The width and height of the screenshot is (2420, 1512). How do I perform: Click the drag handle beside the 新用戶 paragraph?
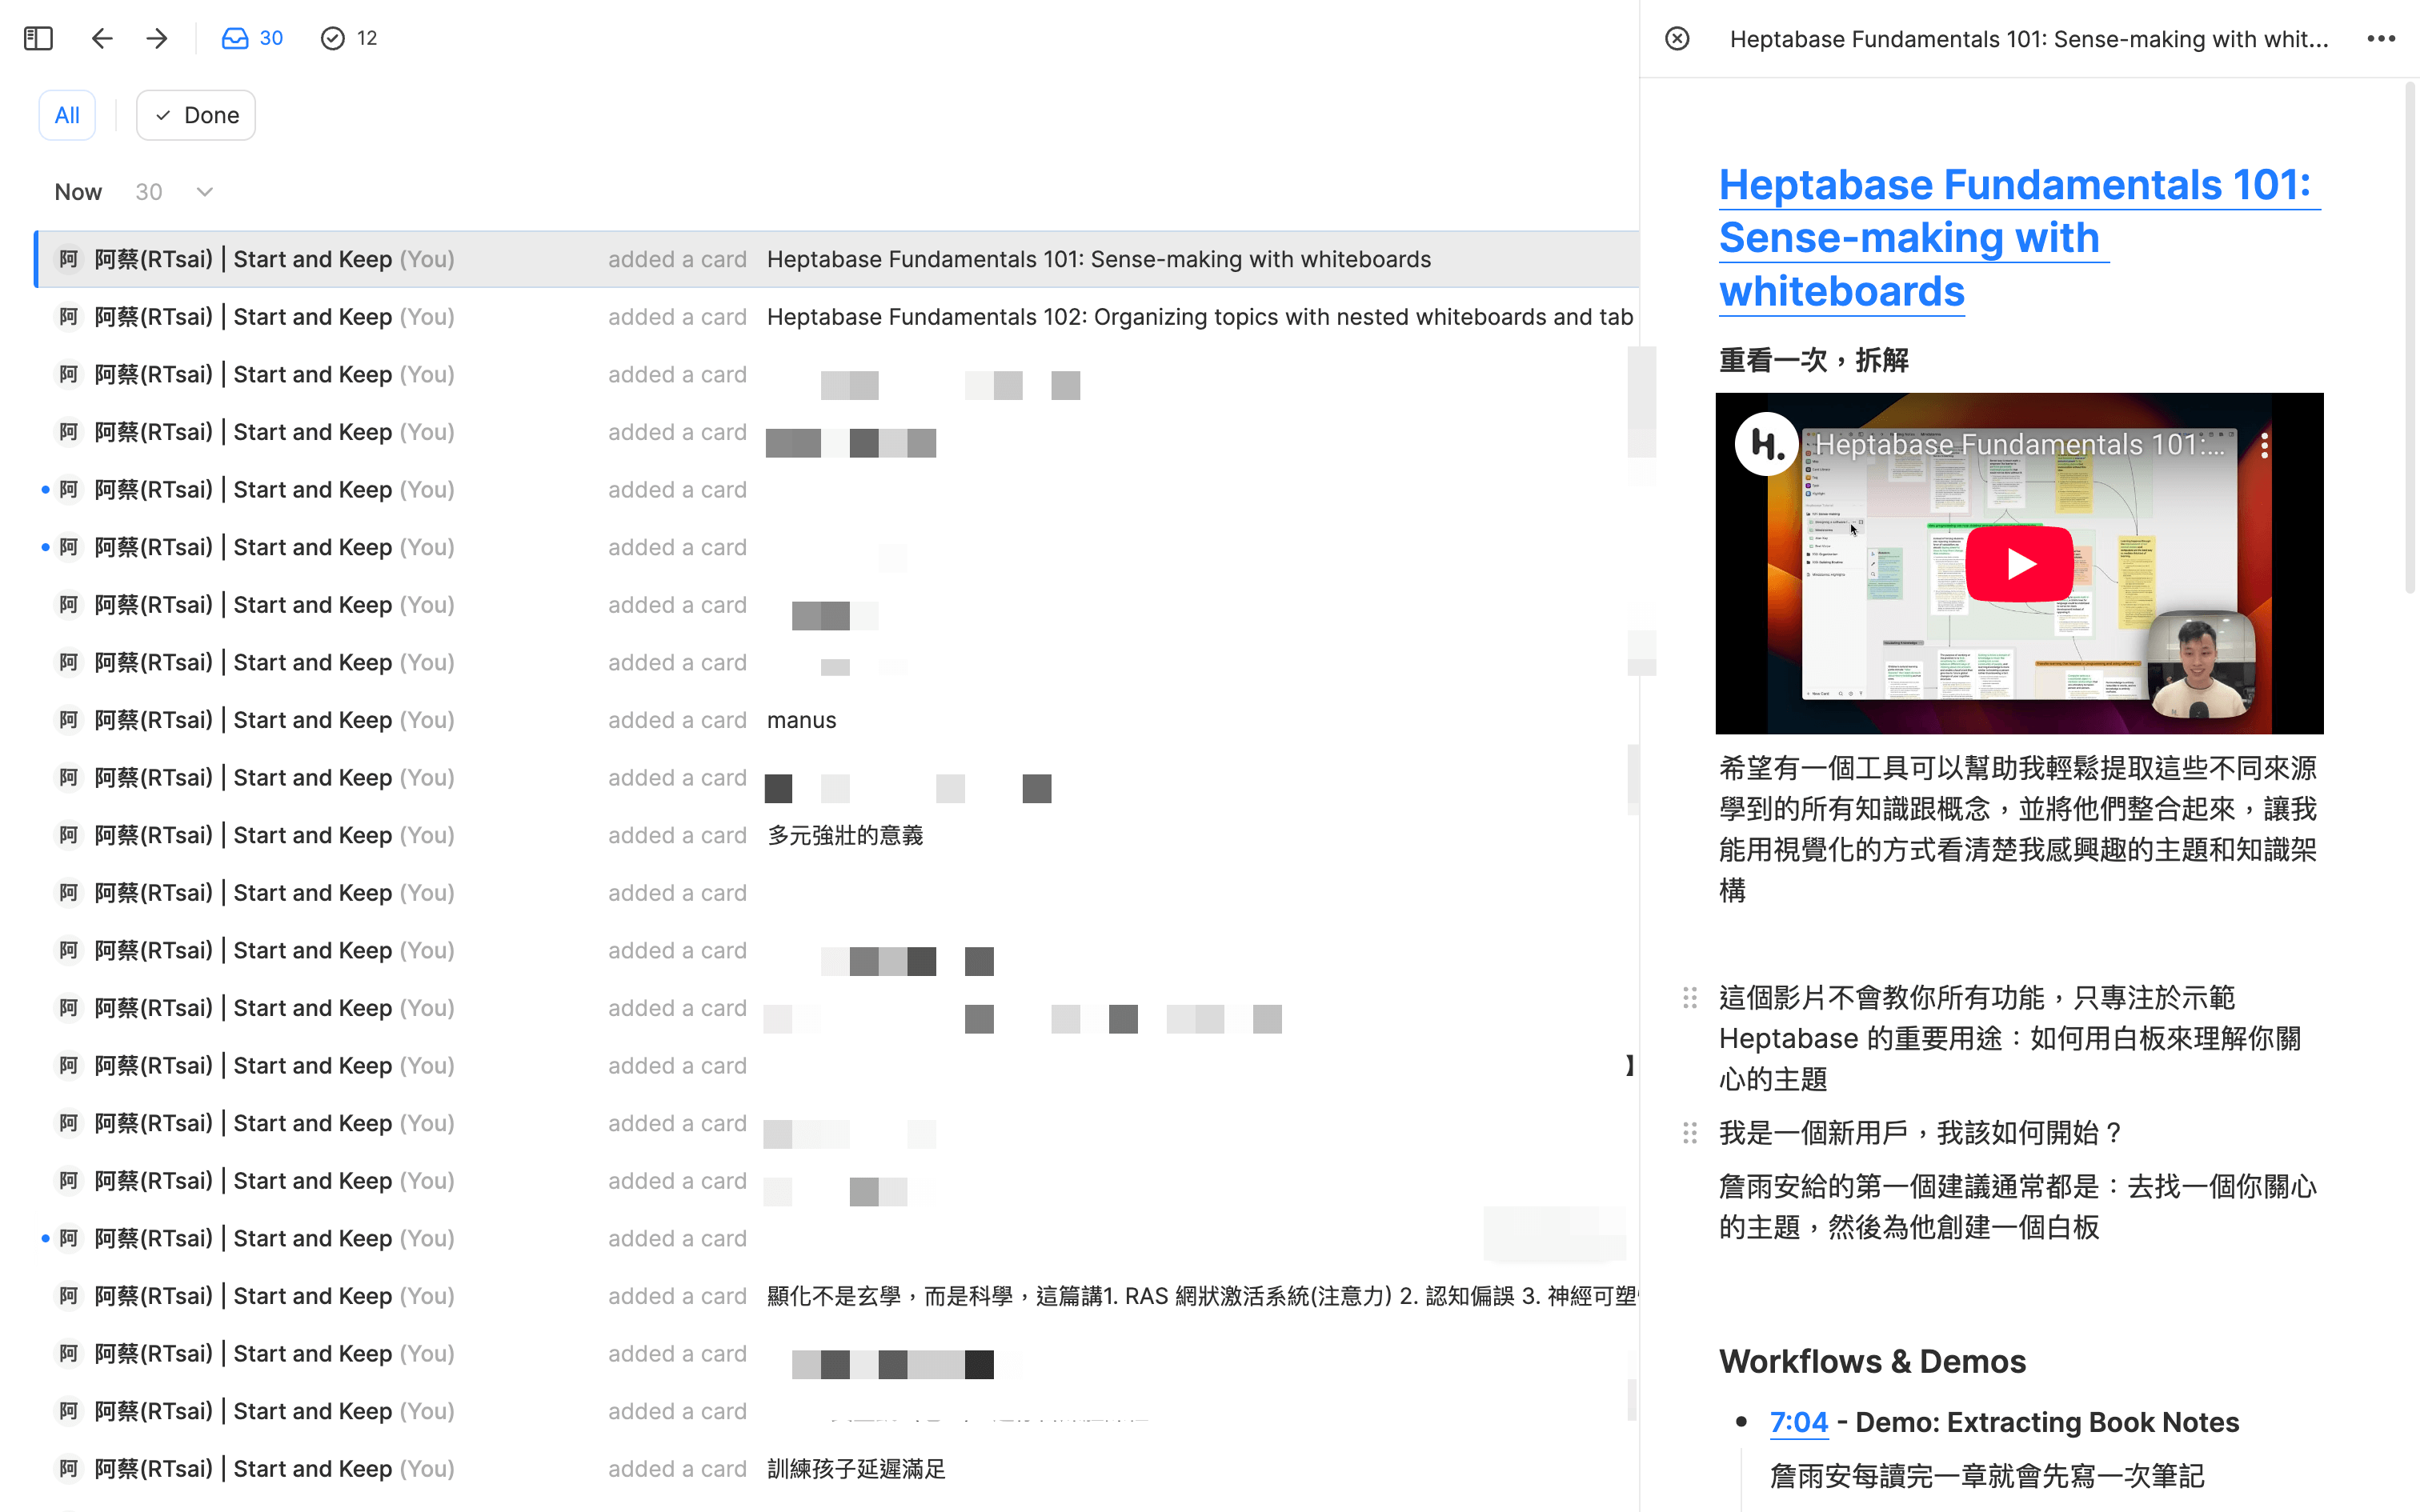1691,1133
